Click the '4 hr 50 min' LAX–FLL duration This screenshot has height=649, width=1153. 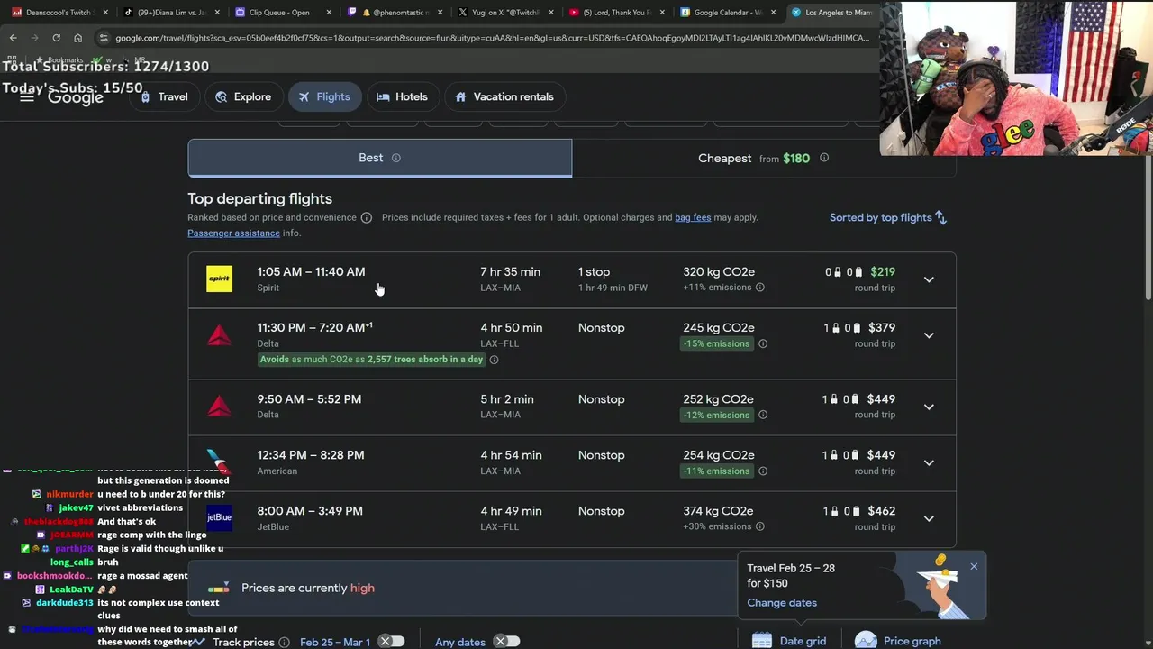point(511,327)
